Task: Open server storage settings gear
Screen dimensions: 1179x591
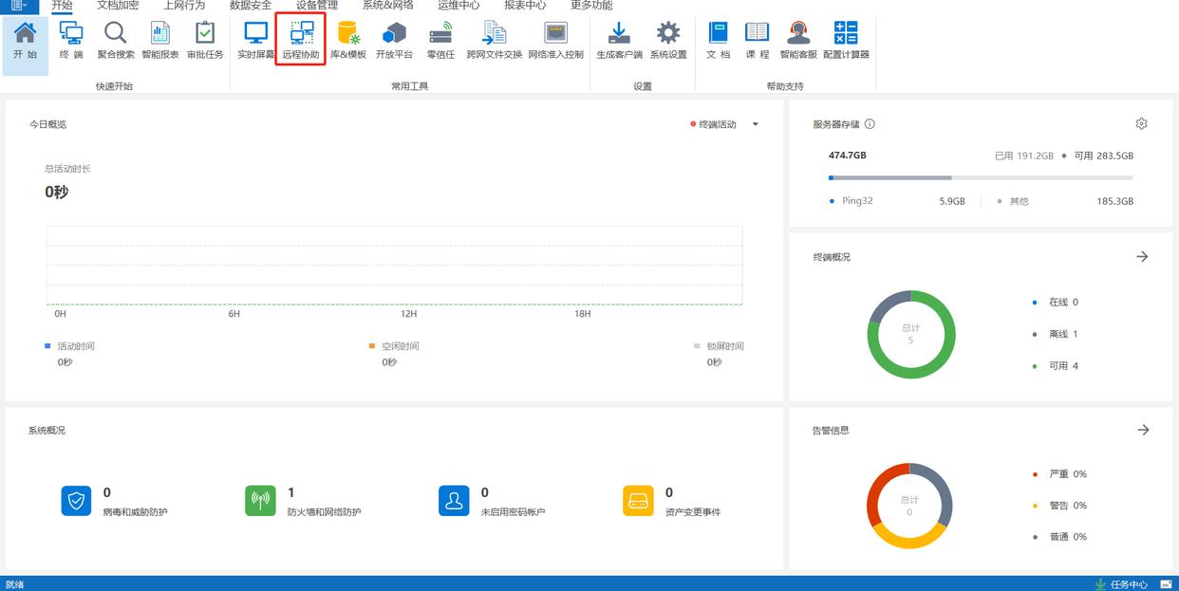Action: click(1141, 124)
